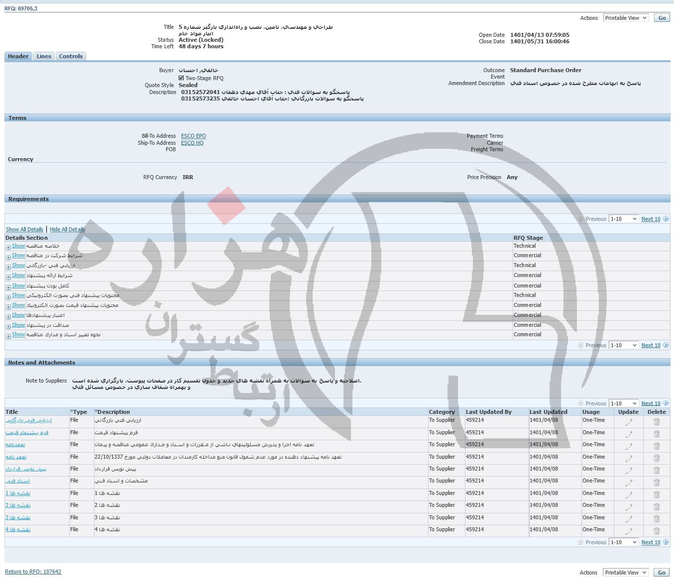Click the pencil Update icon for پیش نویس قرارداد
This screenshot has width=674, height=581.
coord(628,470)
